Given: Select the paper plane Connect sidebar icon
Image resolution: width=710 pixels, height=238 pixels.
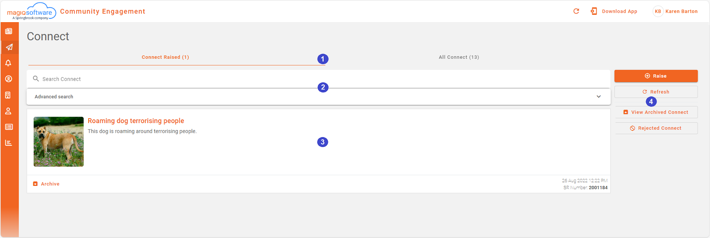Looking at the screenshot, I should (x=9, y=47).
